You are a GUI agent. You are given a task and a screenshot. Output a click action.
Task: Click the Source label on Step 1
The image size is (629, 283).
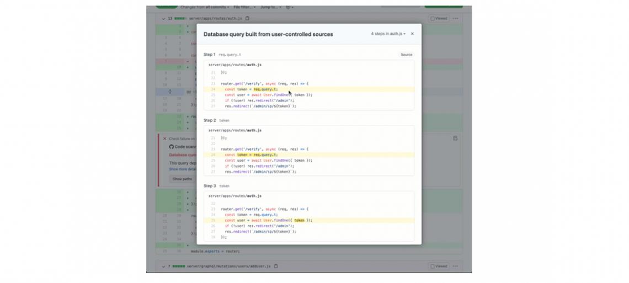click(x=406, y=55)
